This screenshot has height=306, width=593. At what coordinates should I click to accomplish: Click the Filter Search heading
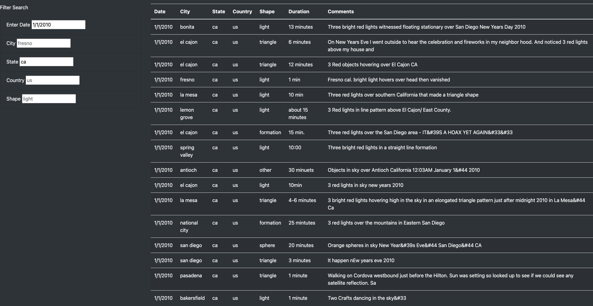click(x=14, y=7)
